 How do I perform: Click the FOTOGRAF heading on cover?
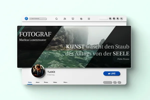click(x=35, y=34)
